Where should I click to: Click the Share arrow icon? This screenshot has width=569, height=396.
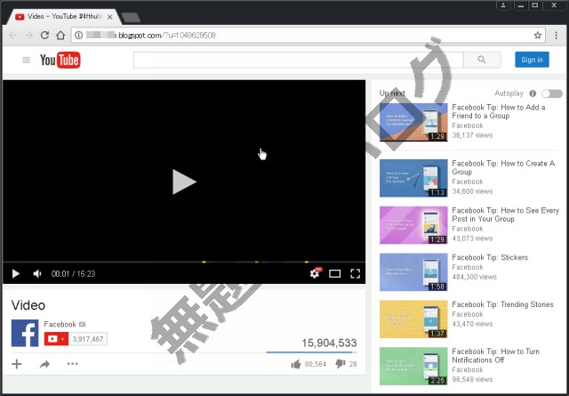coord(44,364)
